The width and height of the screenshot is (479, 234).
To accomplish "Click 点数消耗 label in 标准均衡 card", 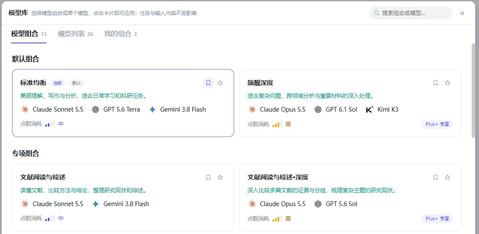I will tap(31, 124).
